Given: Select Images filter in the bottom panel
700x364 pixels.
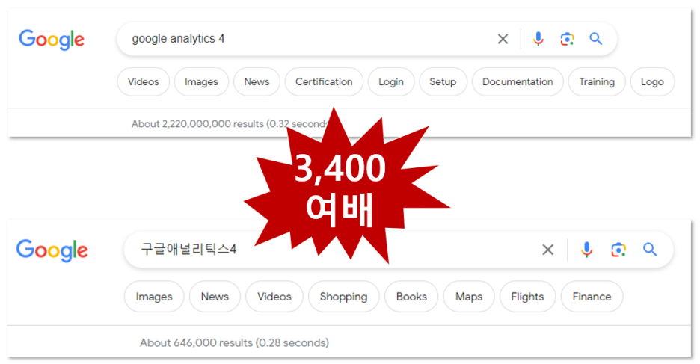Looking at the screenshot, I should coord(154,297).
